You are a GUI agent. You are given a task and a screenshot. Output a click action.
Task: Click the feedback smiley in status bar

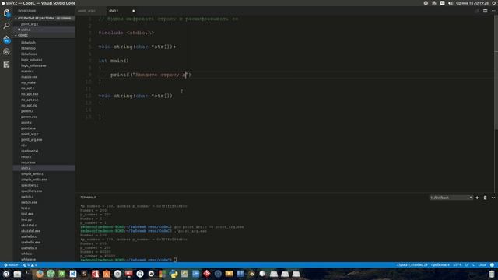tap(492, 264)
